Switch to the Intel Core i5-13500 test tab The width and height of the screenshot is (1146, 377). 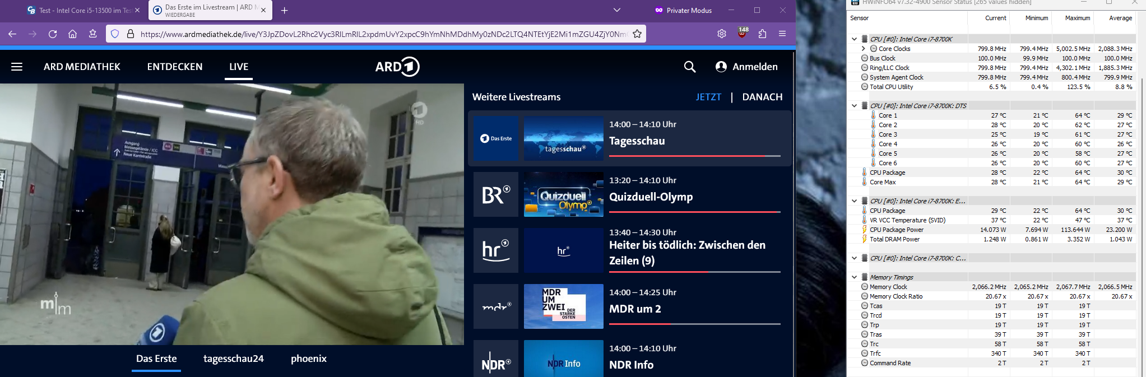pyautogui.click(x=84, y=10)
